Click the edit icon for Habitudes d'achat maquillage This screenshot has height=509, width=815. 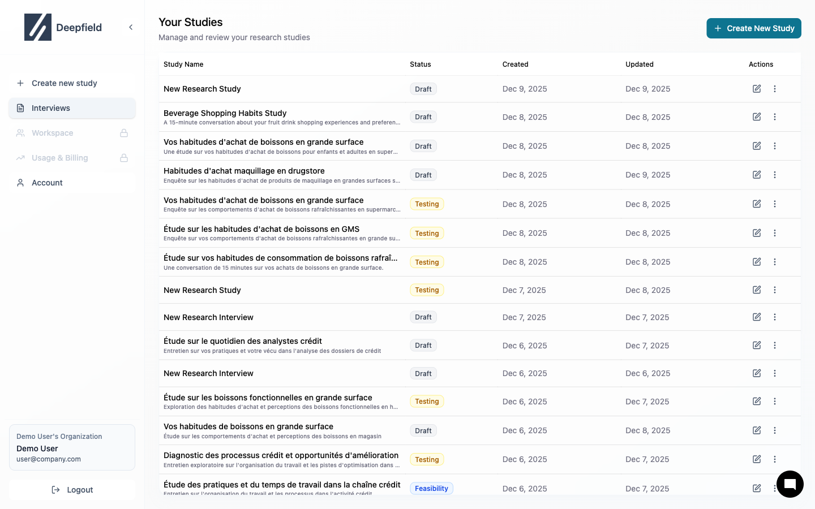[757, 175]
